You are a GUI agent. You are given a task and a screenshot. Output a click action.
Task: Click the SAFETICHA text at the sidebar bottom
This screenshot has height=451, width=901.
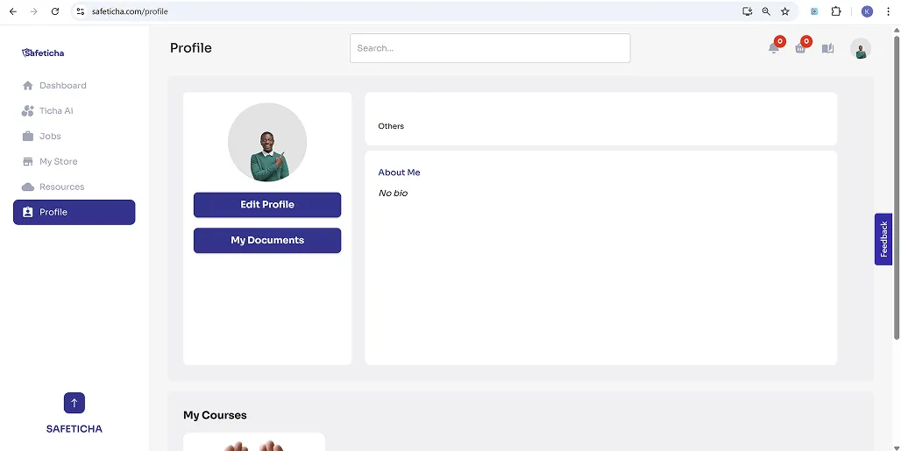pos(74,428)
